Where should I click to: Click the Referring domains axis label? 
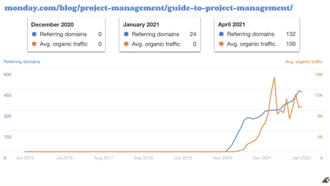pos(22,62)
